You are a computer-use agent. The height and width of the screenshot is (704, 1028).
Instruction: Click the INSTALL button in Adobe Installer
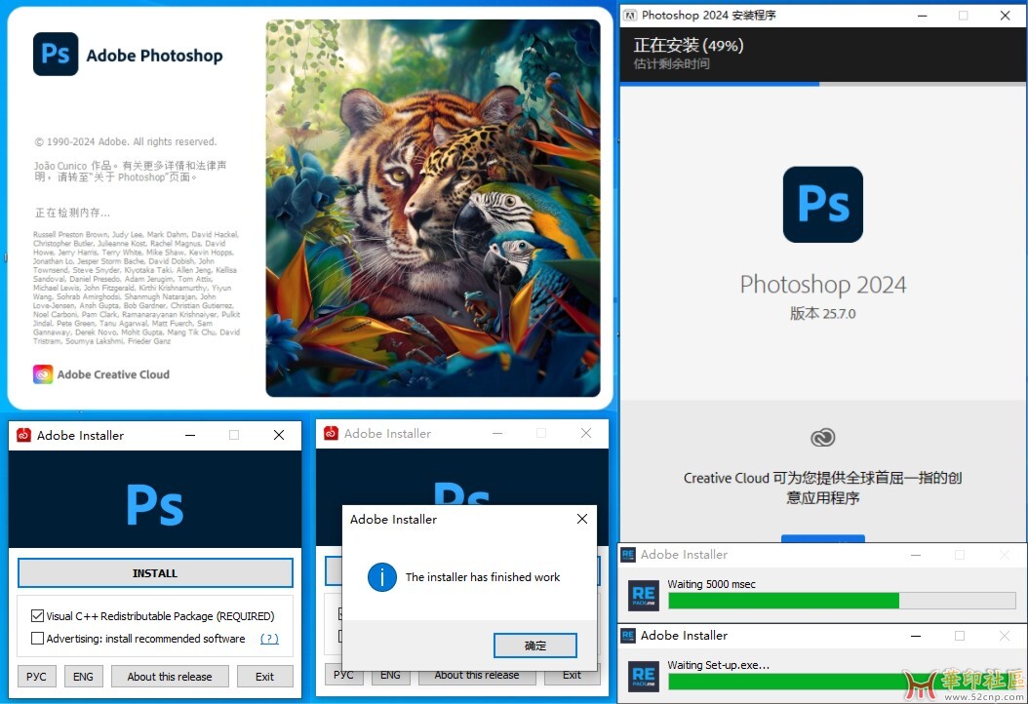point(155,573)
